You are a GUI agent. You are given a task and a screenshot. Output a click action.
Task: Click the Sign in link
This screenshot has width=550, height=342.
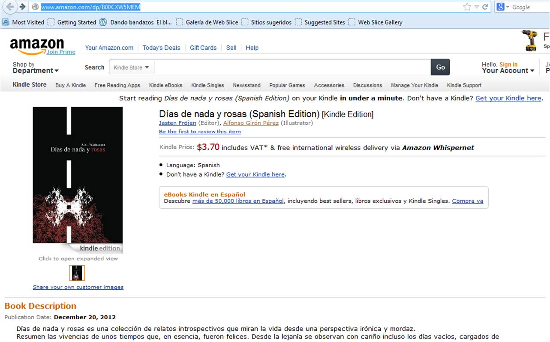508,64
